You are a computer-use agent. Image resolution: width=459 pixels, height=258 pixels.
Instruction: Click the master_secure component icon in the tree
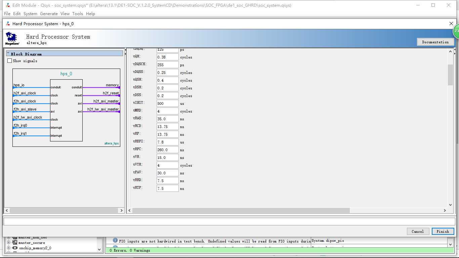click(x=15, y=243)
